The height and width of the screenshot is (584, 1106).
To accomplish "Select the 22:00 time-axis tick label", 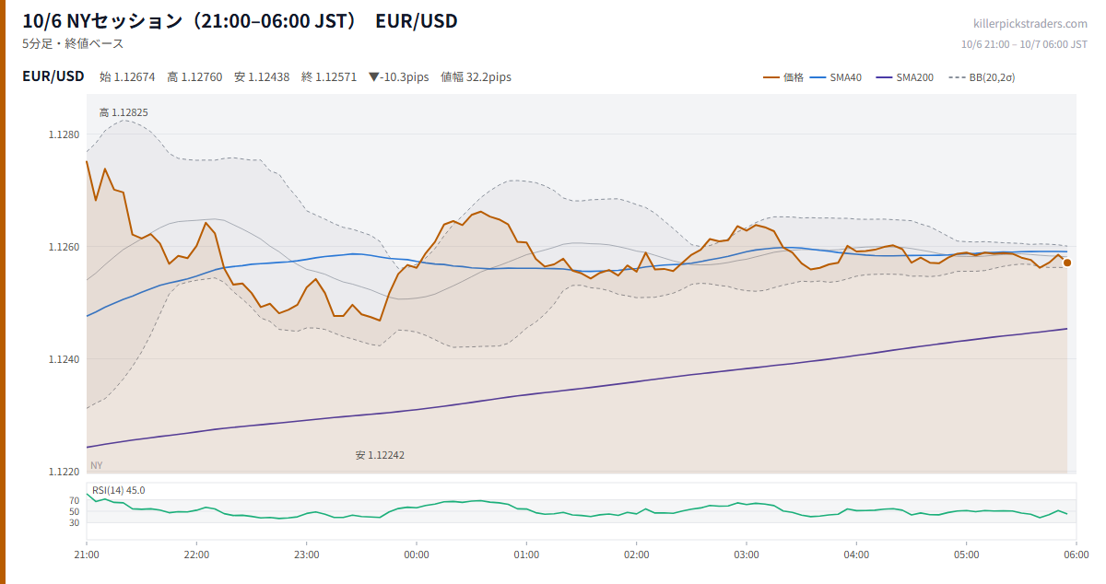I will coord(196,555).
